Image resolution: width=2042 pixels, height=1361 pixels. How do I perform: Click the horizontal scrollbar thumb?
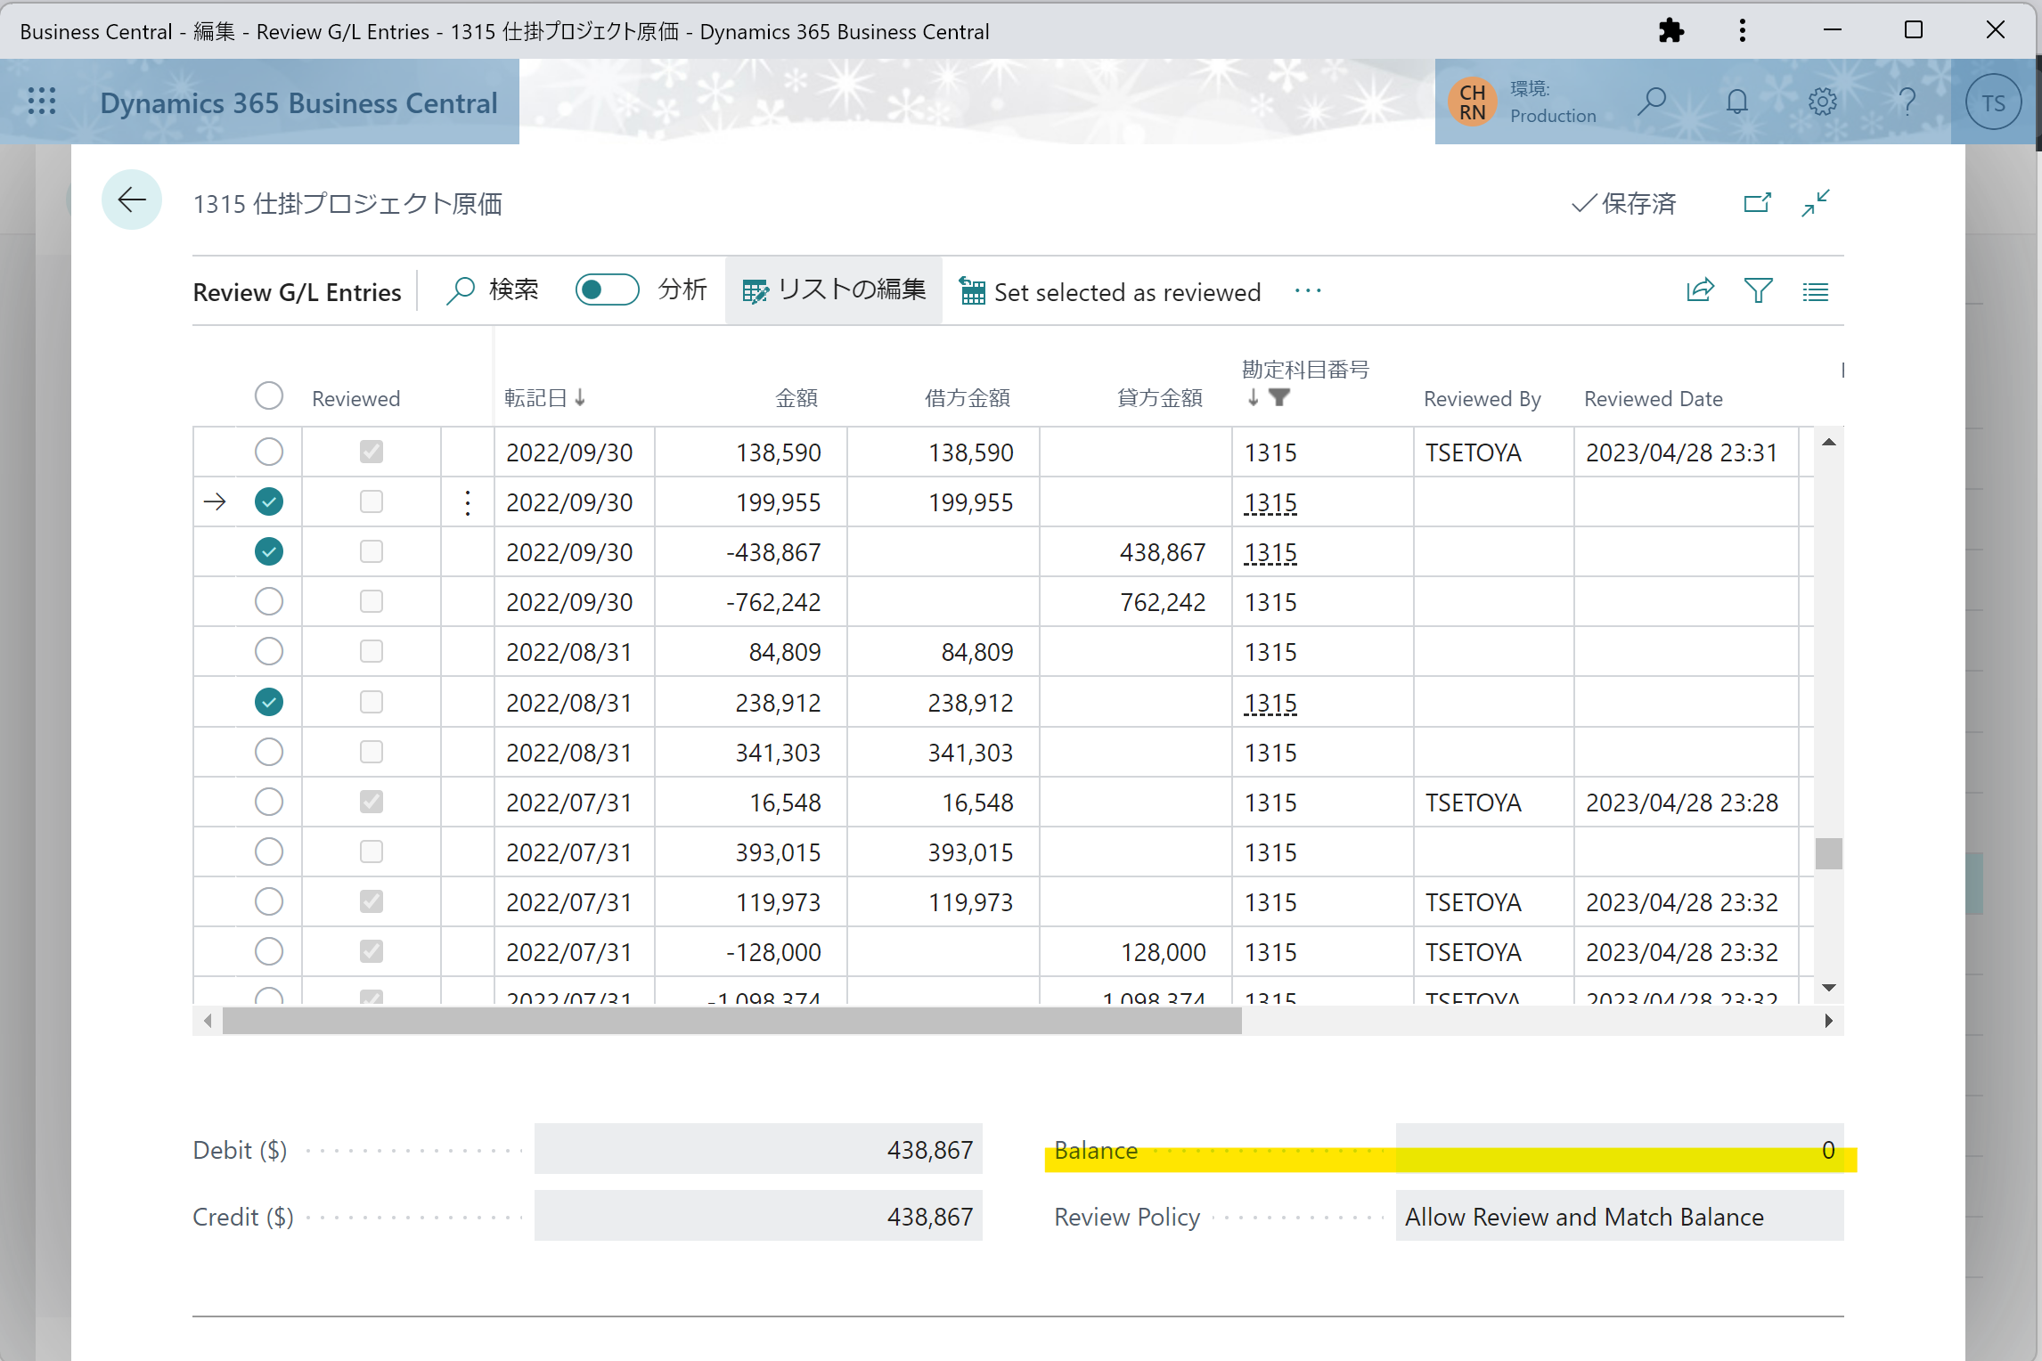tap(731, 1021)
